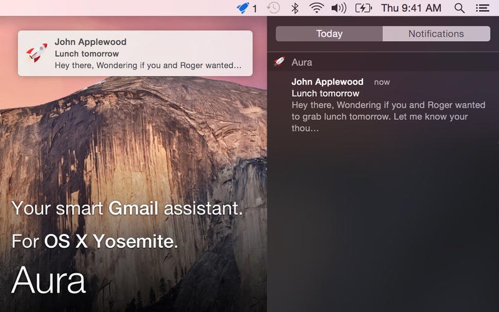Open the volume control in menu bar
This screenshot has height=312, width=499.
coord(339,8)
